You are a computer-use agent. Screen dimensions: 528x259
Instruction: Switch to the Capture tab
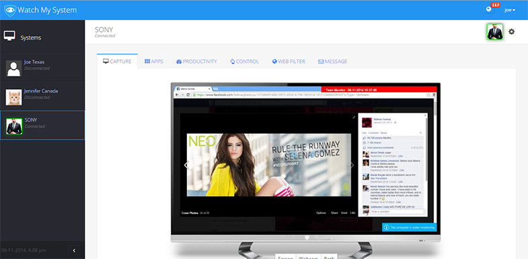point(117,62)
